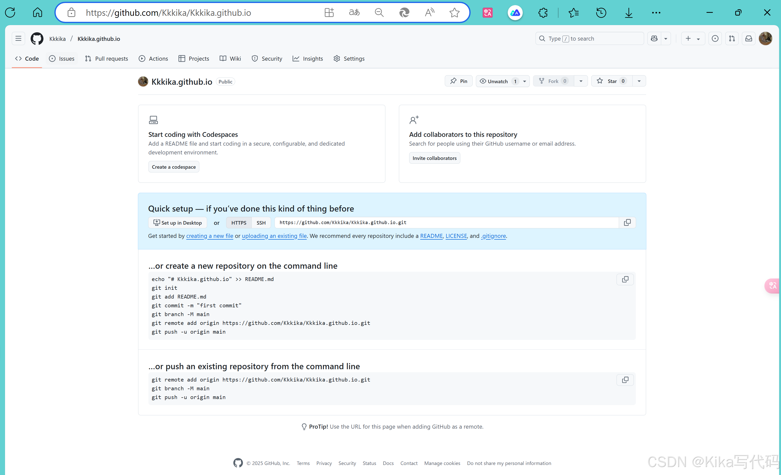Select the SSH clone protocol
The height and width of the screenshot is (475, 781).
pos(261,223)
